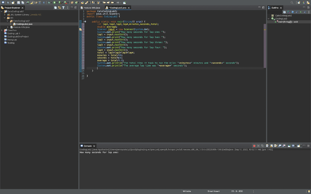Click Next Annotation arrow icon
The height and width of the screenshot is (194, 311).
[x=93, y=2]
